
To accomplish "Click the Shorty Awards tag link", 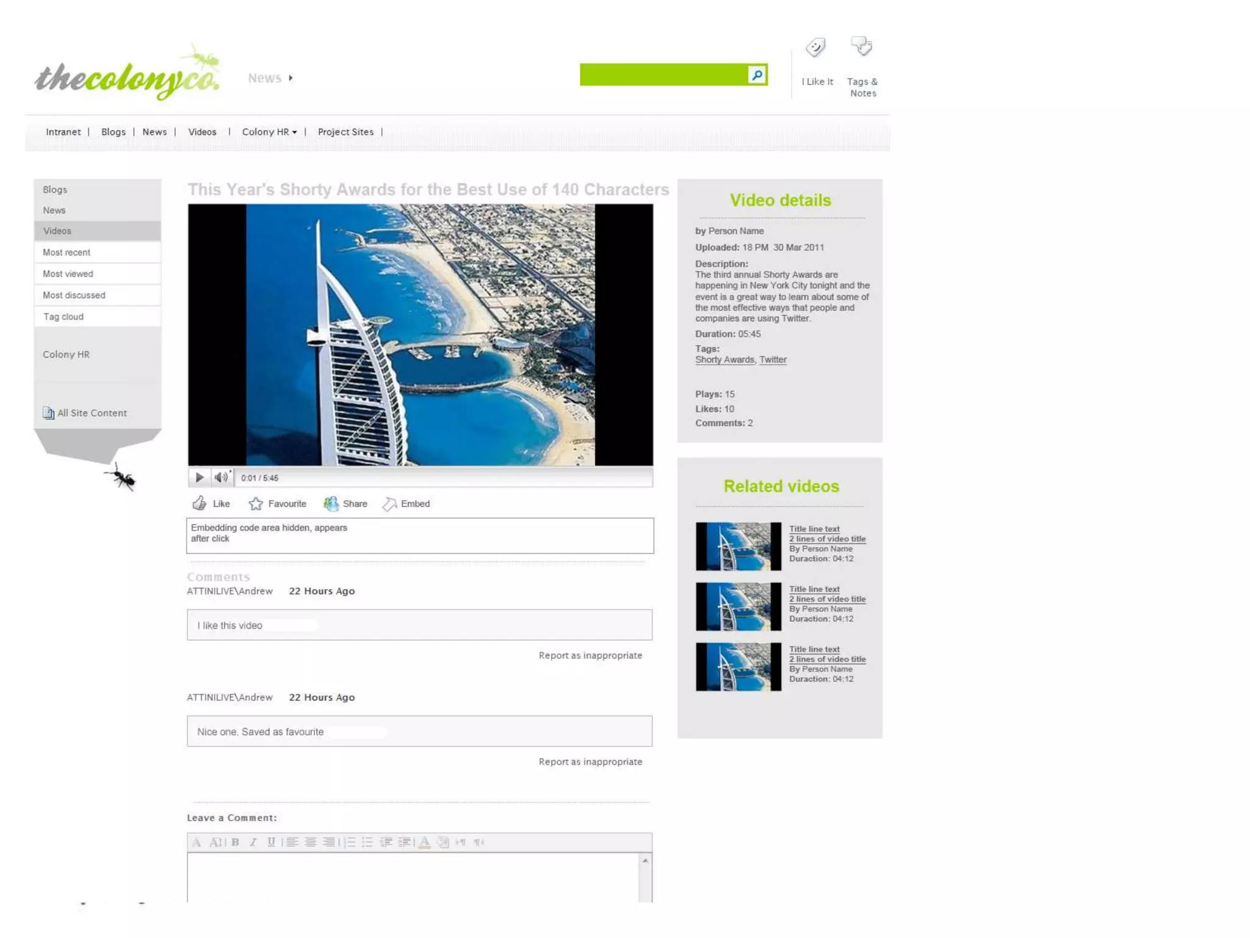I will (724, 360).
